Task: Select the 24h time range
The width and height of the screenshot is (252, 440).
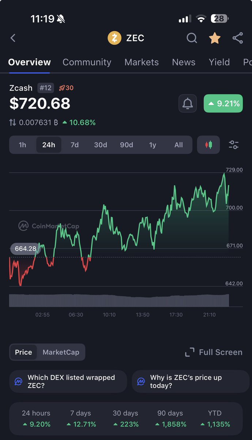Action: [49, 145]
